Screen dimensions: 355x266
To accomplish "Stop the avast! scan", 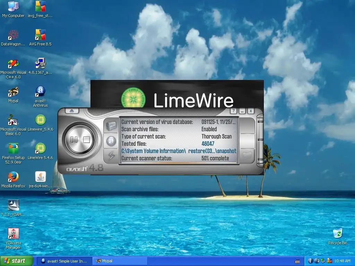I will click(86, 140).
